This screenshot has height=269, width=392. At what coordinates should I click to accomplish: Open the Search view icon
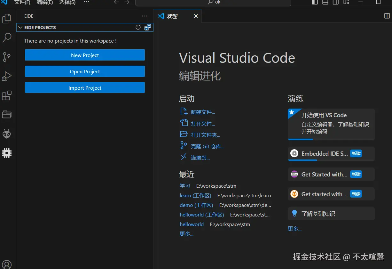(7, 38)
